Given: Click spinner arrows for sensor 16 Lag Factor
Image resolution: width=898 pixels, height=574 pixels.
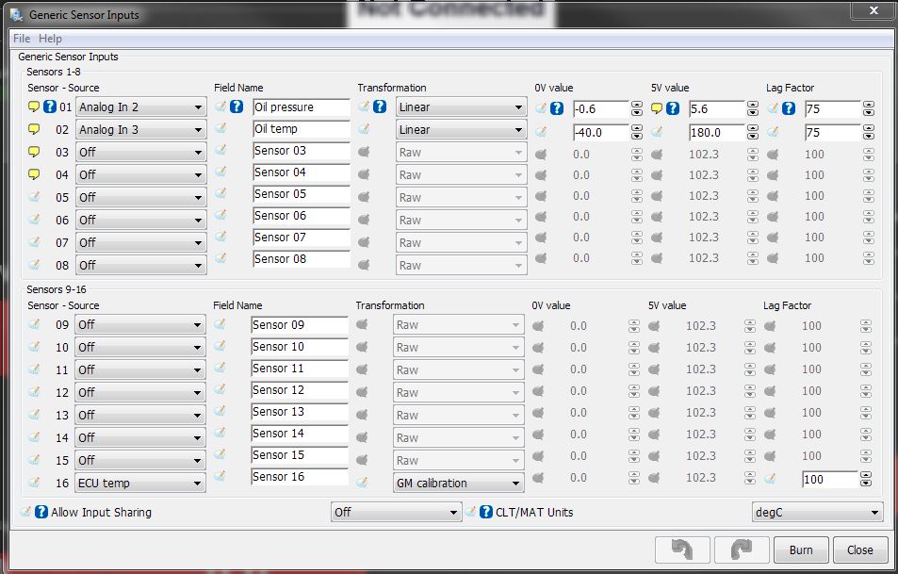Looking at the screenshot, I should tap(866, 480).
